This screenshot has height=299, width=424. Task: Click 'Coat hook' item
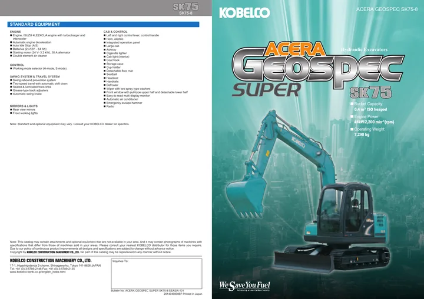111,60
